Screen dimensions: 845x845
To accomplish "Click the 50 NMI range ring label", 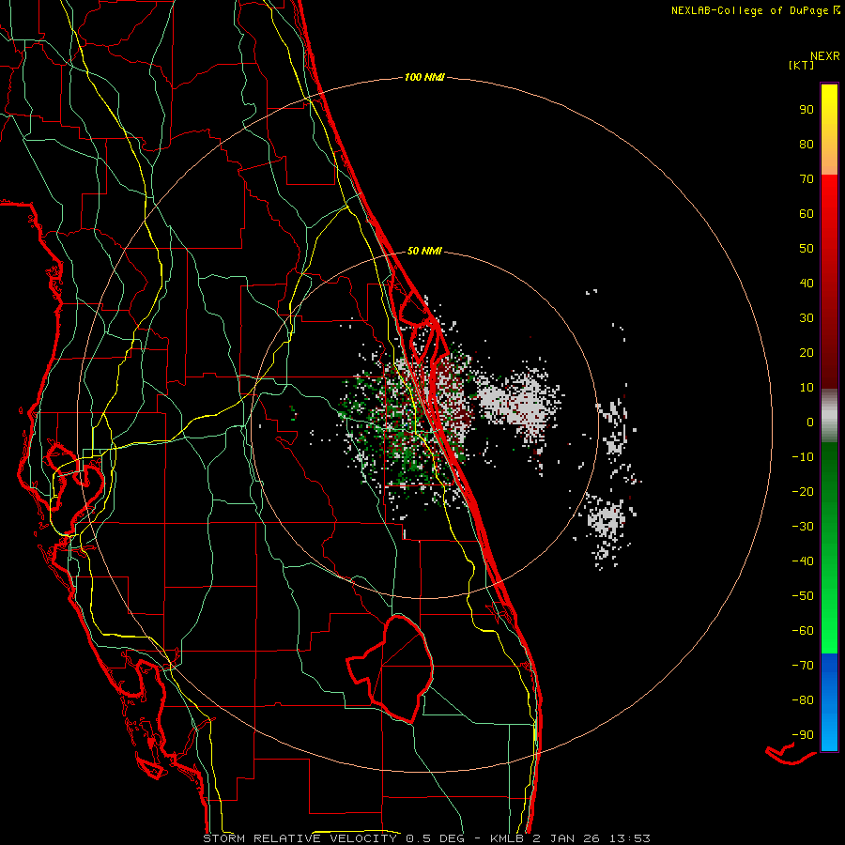I will pyautogui.click(x=424, y=251).
